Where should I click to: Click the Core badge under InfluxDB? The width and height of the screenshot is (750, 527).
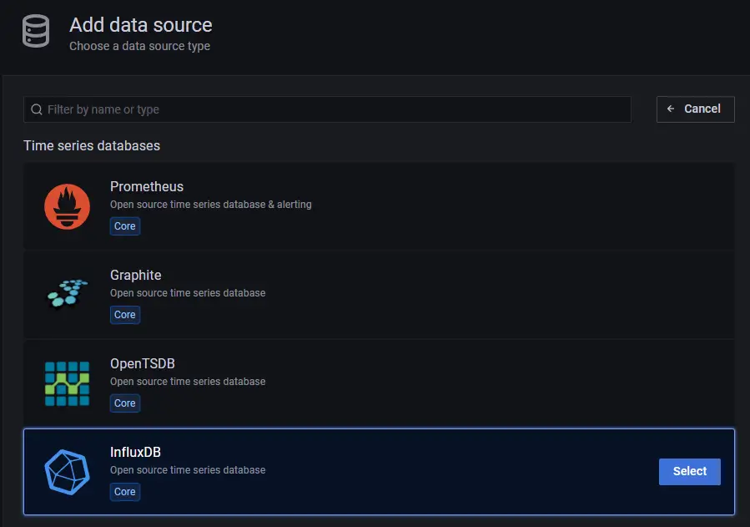125,492
